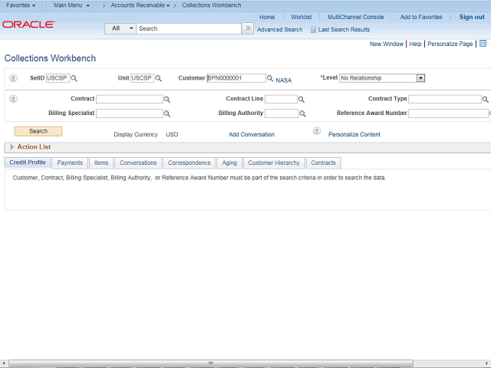Switch to the Aging tab

click(x=229, y=163)
